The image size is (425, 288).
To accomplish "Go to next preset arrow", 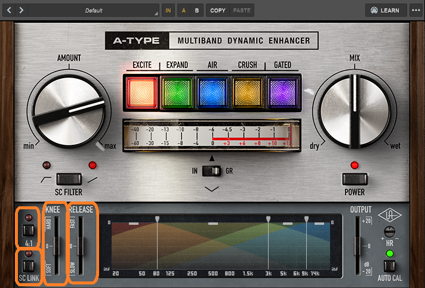I will 21,10.
